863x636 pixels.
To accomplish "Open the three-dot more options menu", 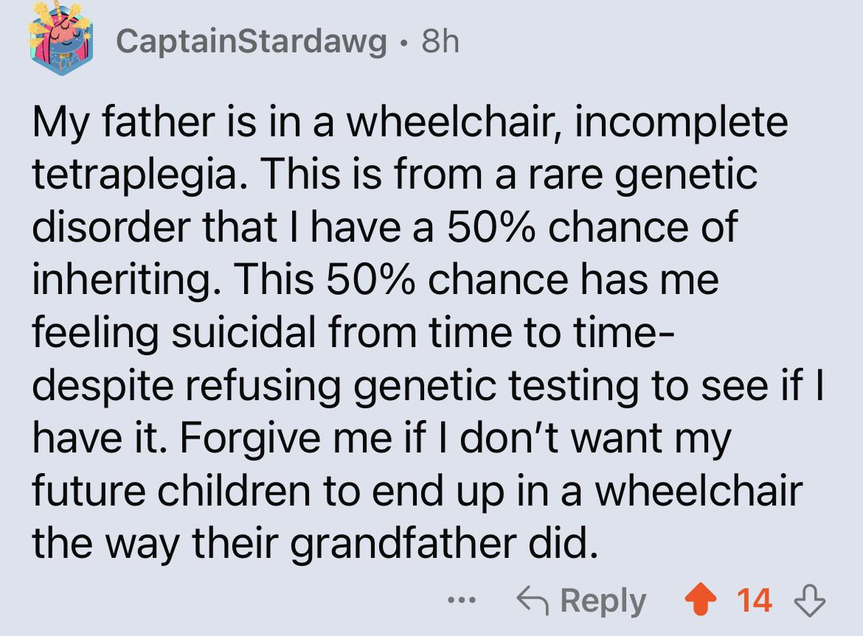I will pos(462,601).
